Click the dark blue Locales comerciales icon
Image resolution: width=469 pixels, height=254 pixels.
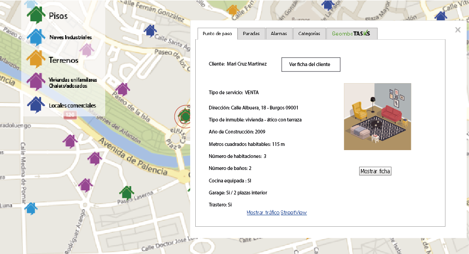point(36,105)
